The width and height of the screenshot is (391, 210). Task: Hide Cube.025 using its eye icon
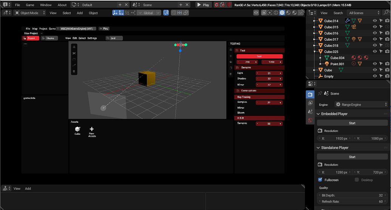tap(375, 52)
